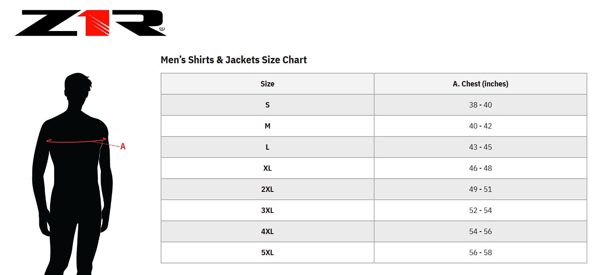
Task: Select the L size cell
Action: click(267, 147)
